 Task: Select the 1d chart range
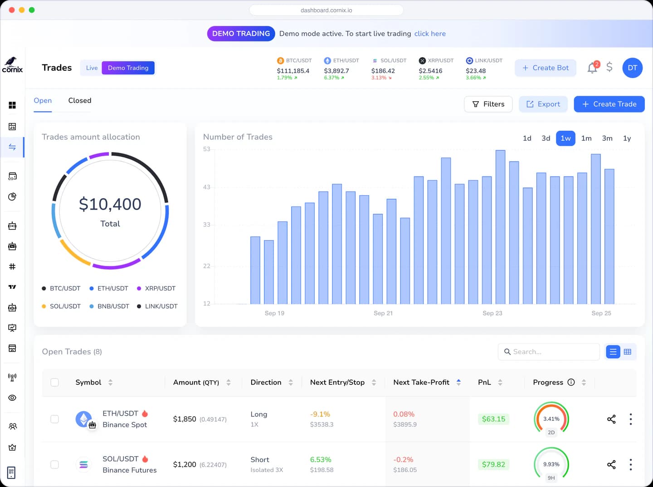pyautogui.click(x=527, y=138)
